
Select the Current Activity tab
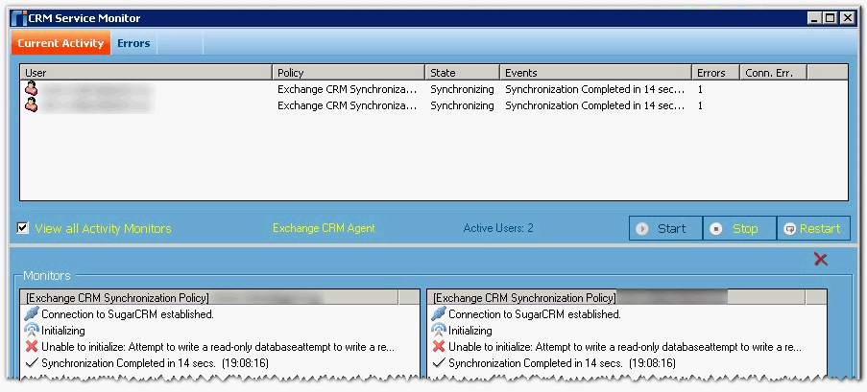60,43
